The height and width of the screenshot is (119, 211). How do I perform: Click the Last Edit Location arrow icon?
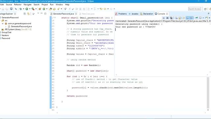[101, 9]
